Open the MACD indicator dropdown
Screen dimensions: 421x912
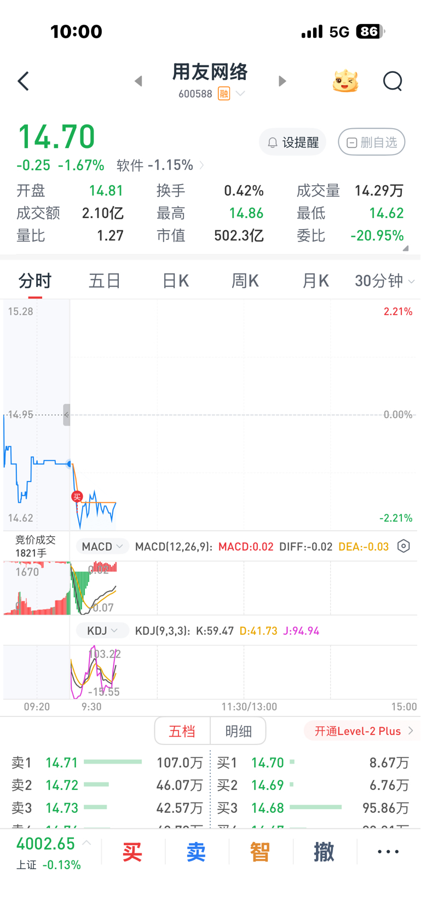point(102,547)
